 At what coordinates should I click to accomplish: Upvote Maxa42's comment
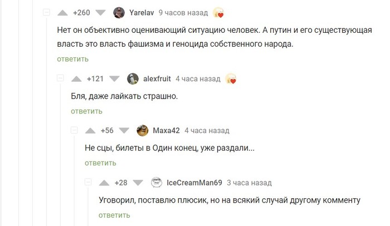tap(91, 131)
